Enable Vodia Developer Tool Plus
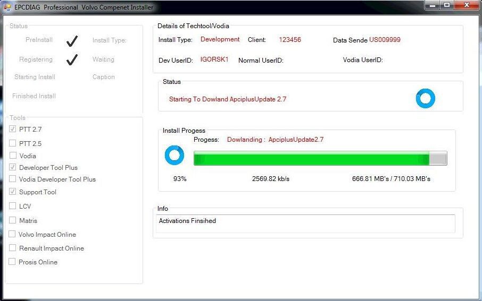Viewport: 482px width, 301px height. coord(13,178)
